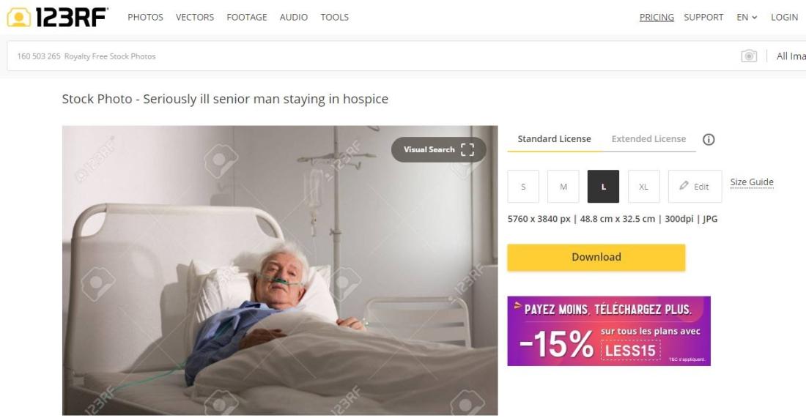
Task: Open the All Images filter dropdown
Action: pos(791,56)
